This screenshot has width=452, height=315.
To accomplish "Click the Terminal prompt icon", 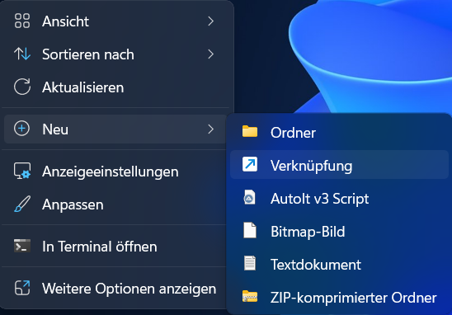I will pyautogui.click(x=22, y=246).
